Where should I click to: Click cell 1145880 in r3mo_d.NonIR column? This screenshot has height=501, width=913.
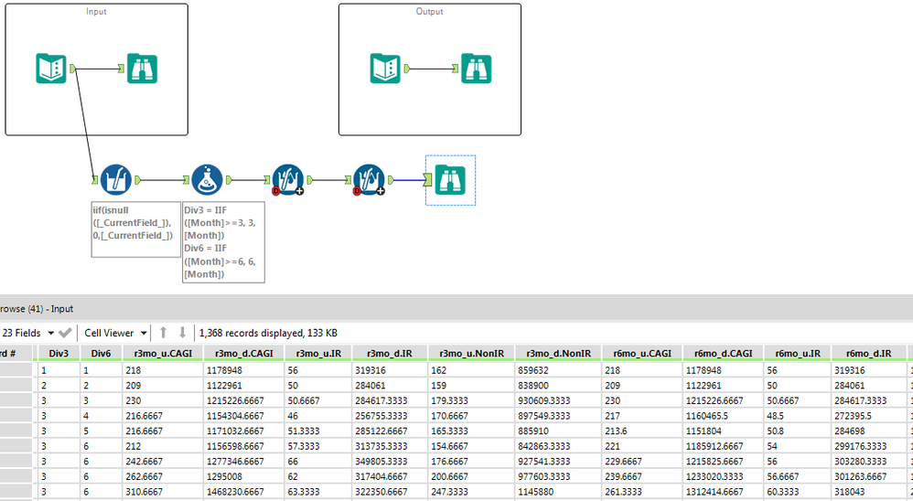(x=558, y=491)
